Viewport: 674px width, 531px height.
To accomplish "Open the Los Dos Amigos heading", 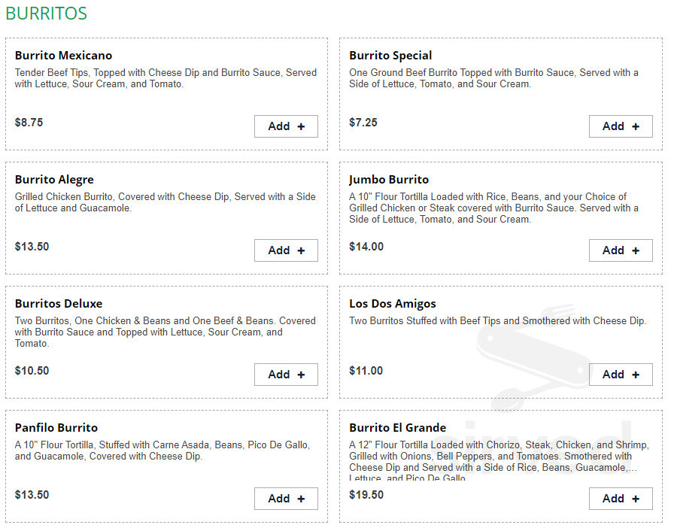I will point(393,304).
